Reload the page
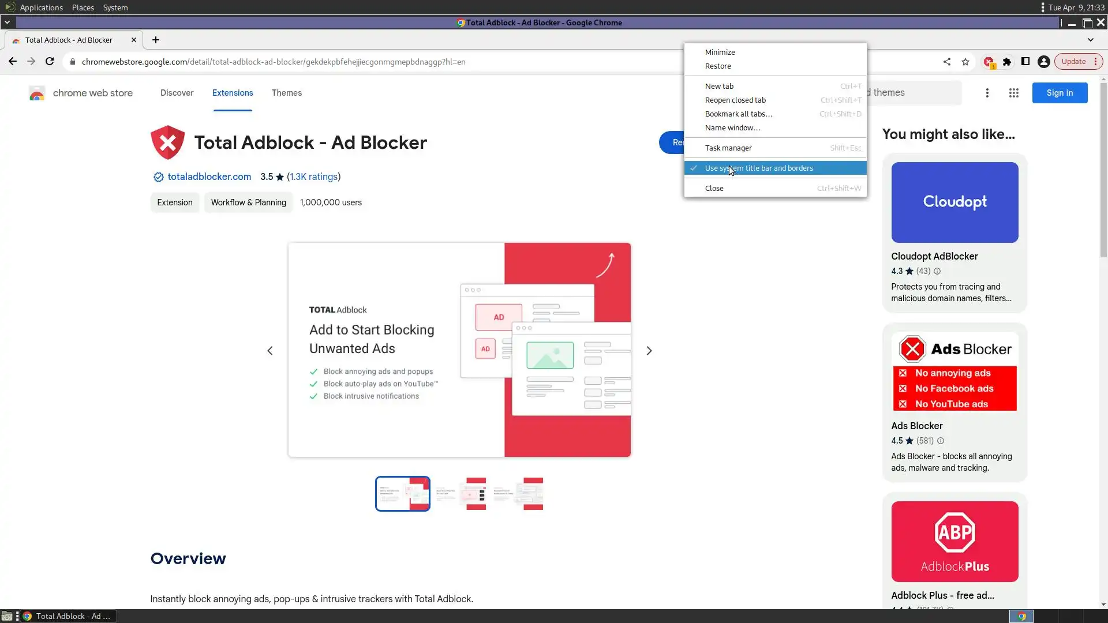The image size is (1108, 623). [50, 62]
